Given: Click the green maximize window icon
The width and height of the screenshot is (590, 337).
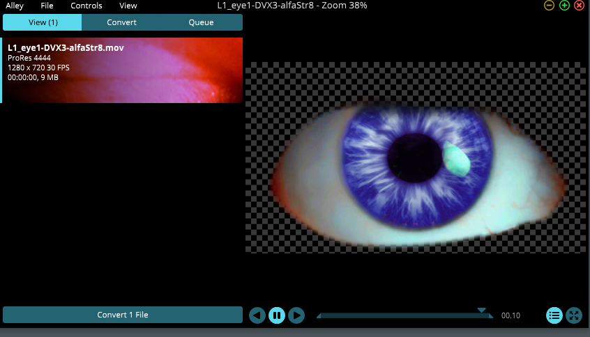Looking at the screenshot, I should coord(564,6).
